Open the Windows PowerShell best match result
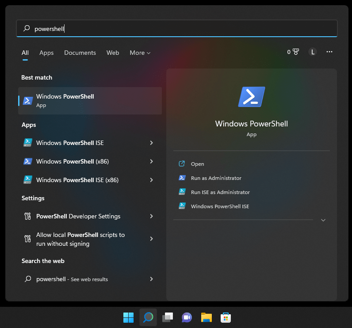Screen dimensions: 352x328 pyautogui.click(x=90, y=101)
